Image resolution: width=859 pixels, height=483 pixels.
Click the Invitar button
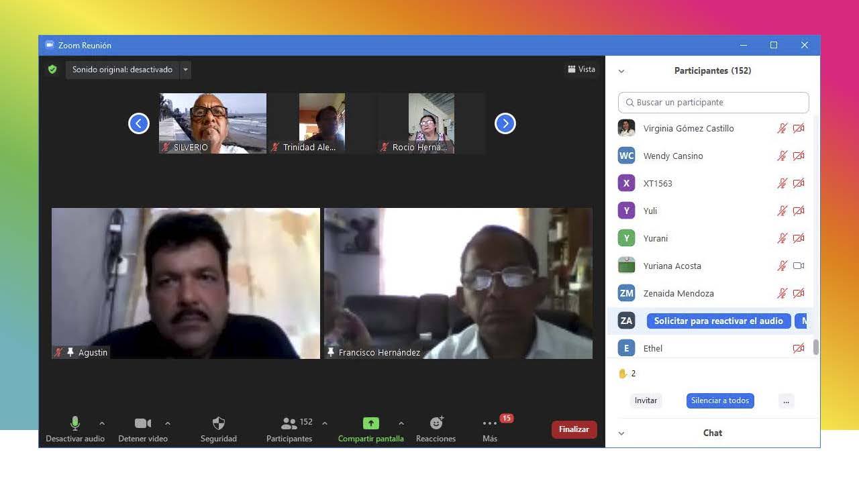click(646, 400)
